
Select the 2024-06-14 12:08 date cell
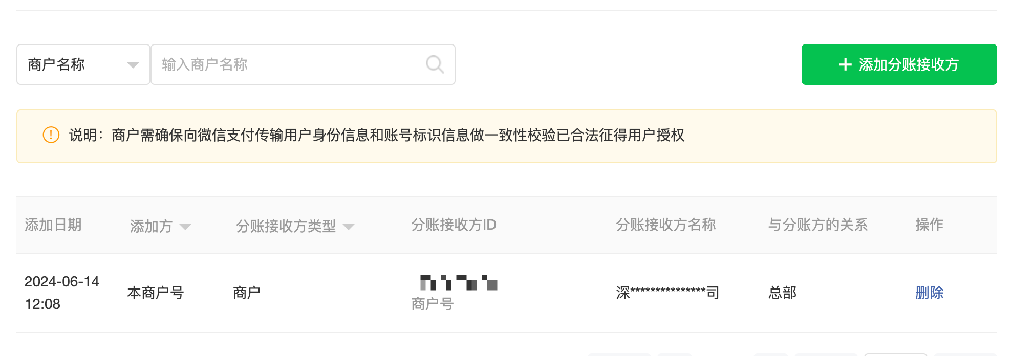tap(62, 293)
